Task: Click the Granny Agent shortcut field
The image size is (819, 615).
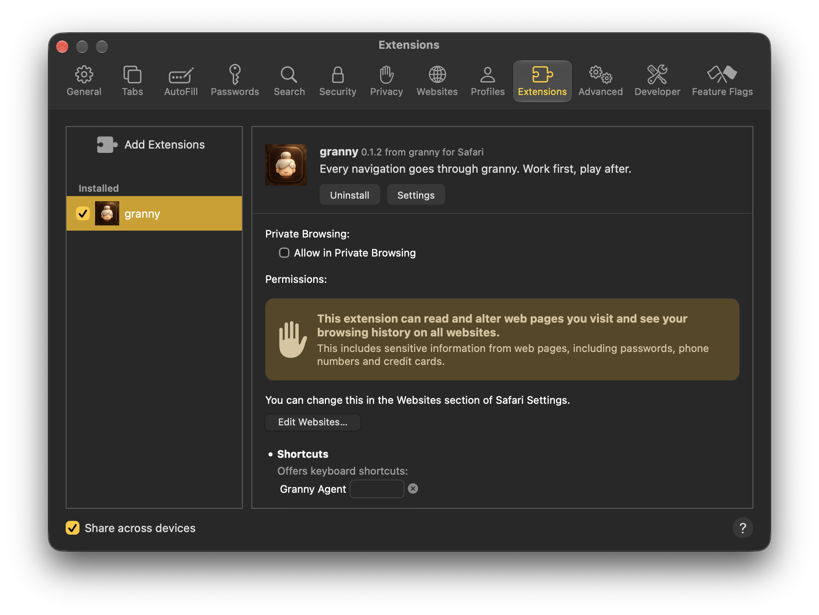Action: tap(377, 489)
